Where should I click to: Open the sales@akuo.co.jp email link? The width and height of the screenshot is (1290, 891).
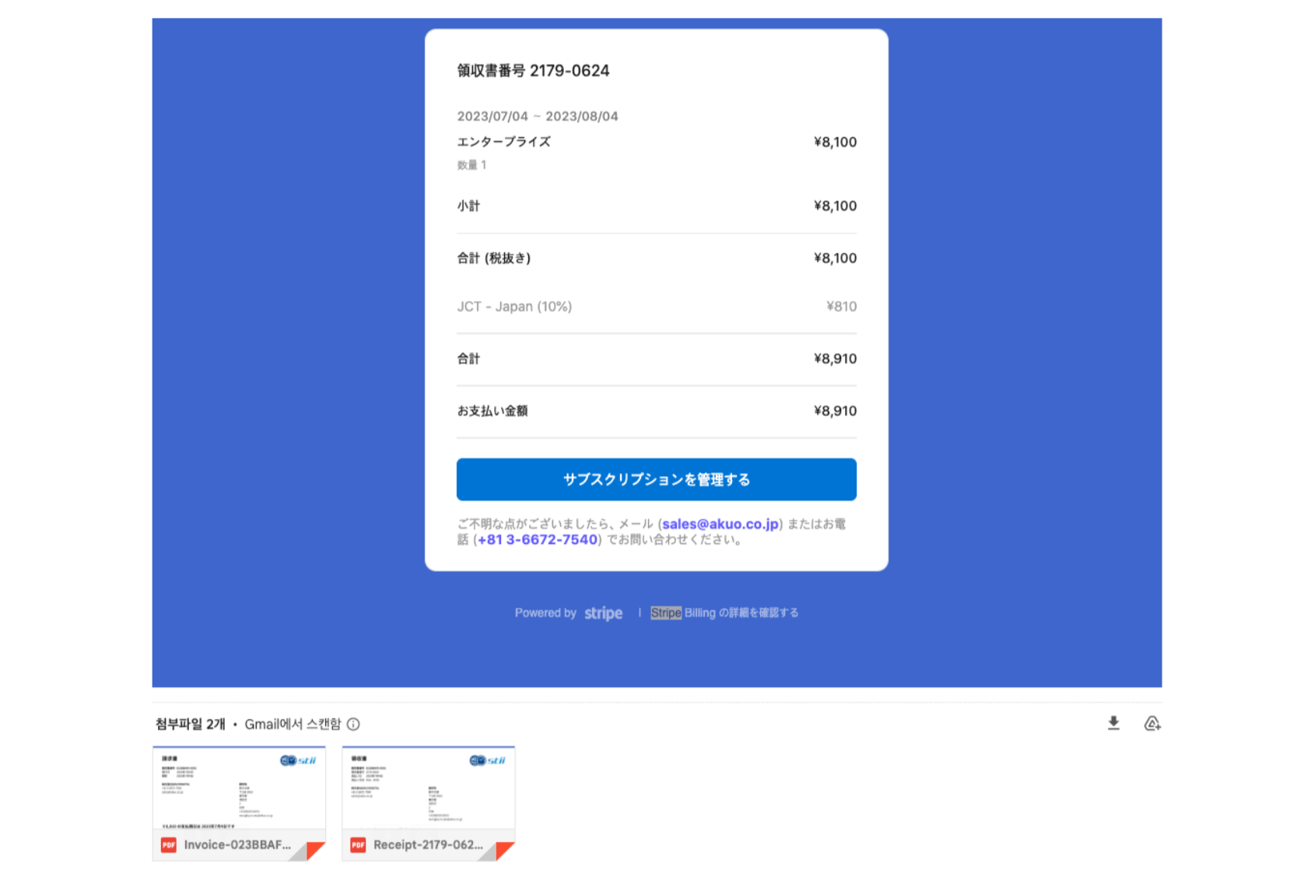point(720,524)
